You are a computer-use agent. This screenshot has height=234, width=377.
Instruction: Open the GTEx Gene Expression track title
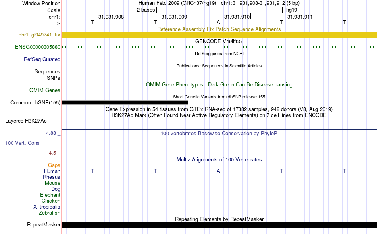[x=219, y=109]
